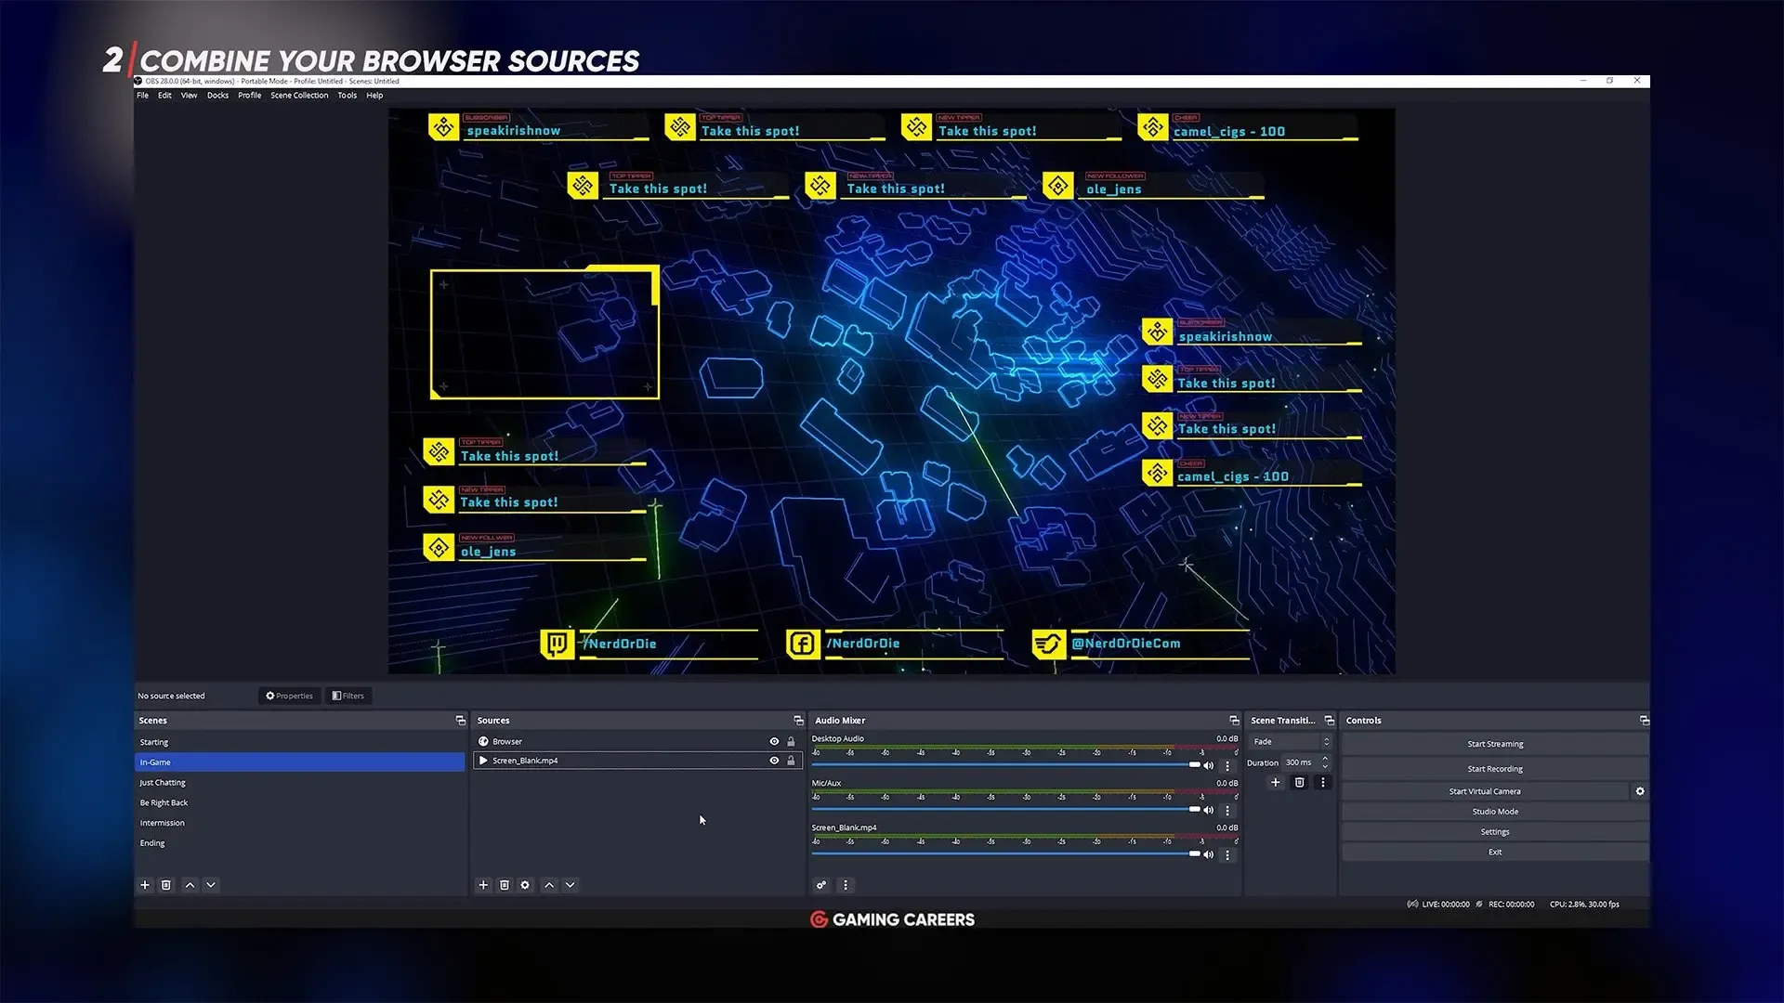This screenshot has width=1784, height=1003.
Task: Open the Docks menu
Action: click(217, 95)
